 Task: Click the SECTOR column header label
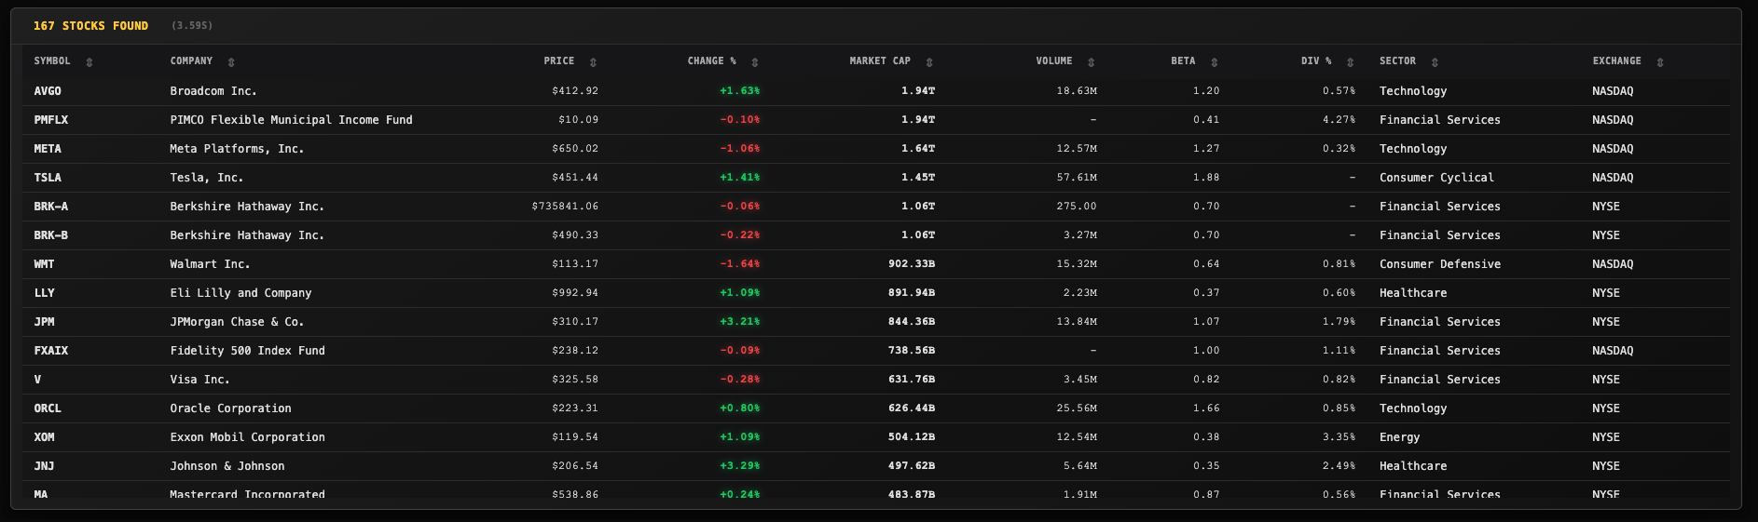pos(1397,61)
